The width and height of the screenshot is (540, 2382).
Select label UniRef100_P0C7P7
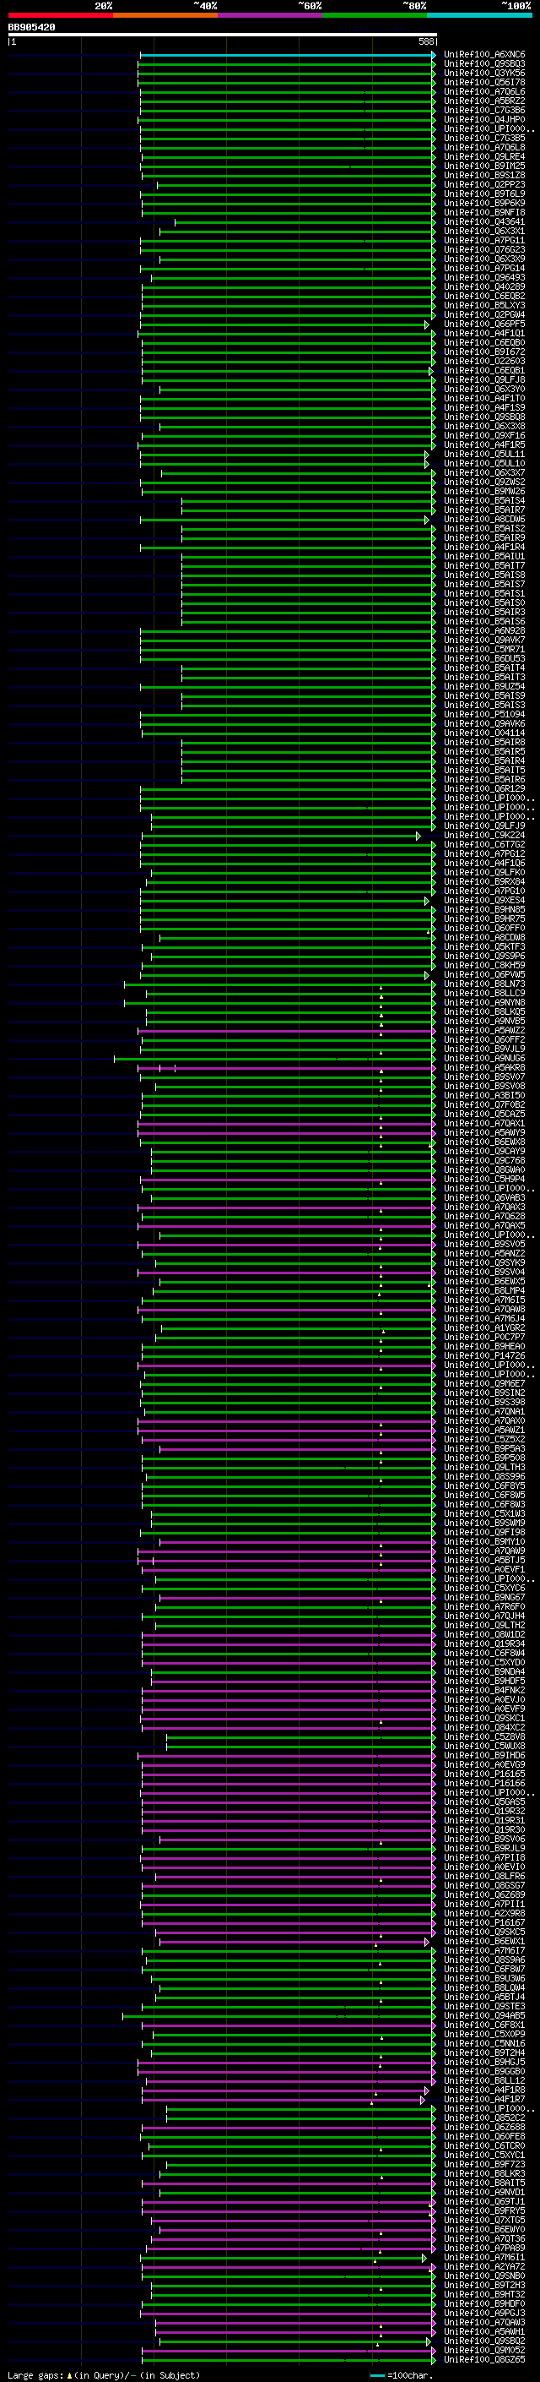click(x=484, y=1337)
